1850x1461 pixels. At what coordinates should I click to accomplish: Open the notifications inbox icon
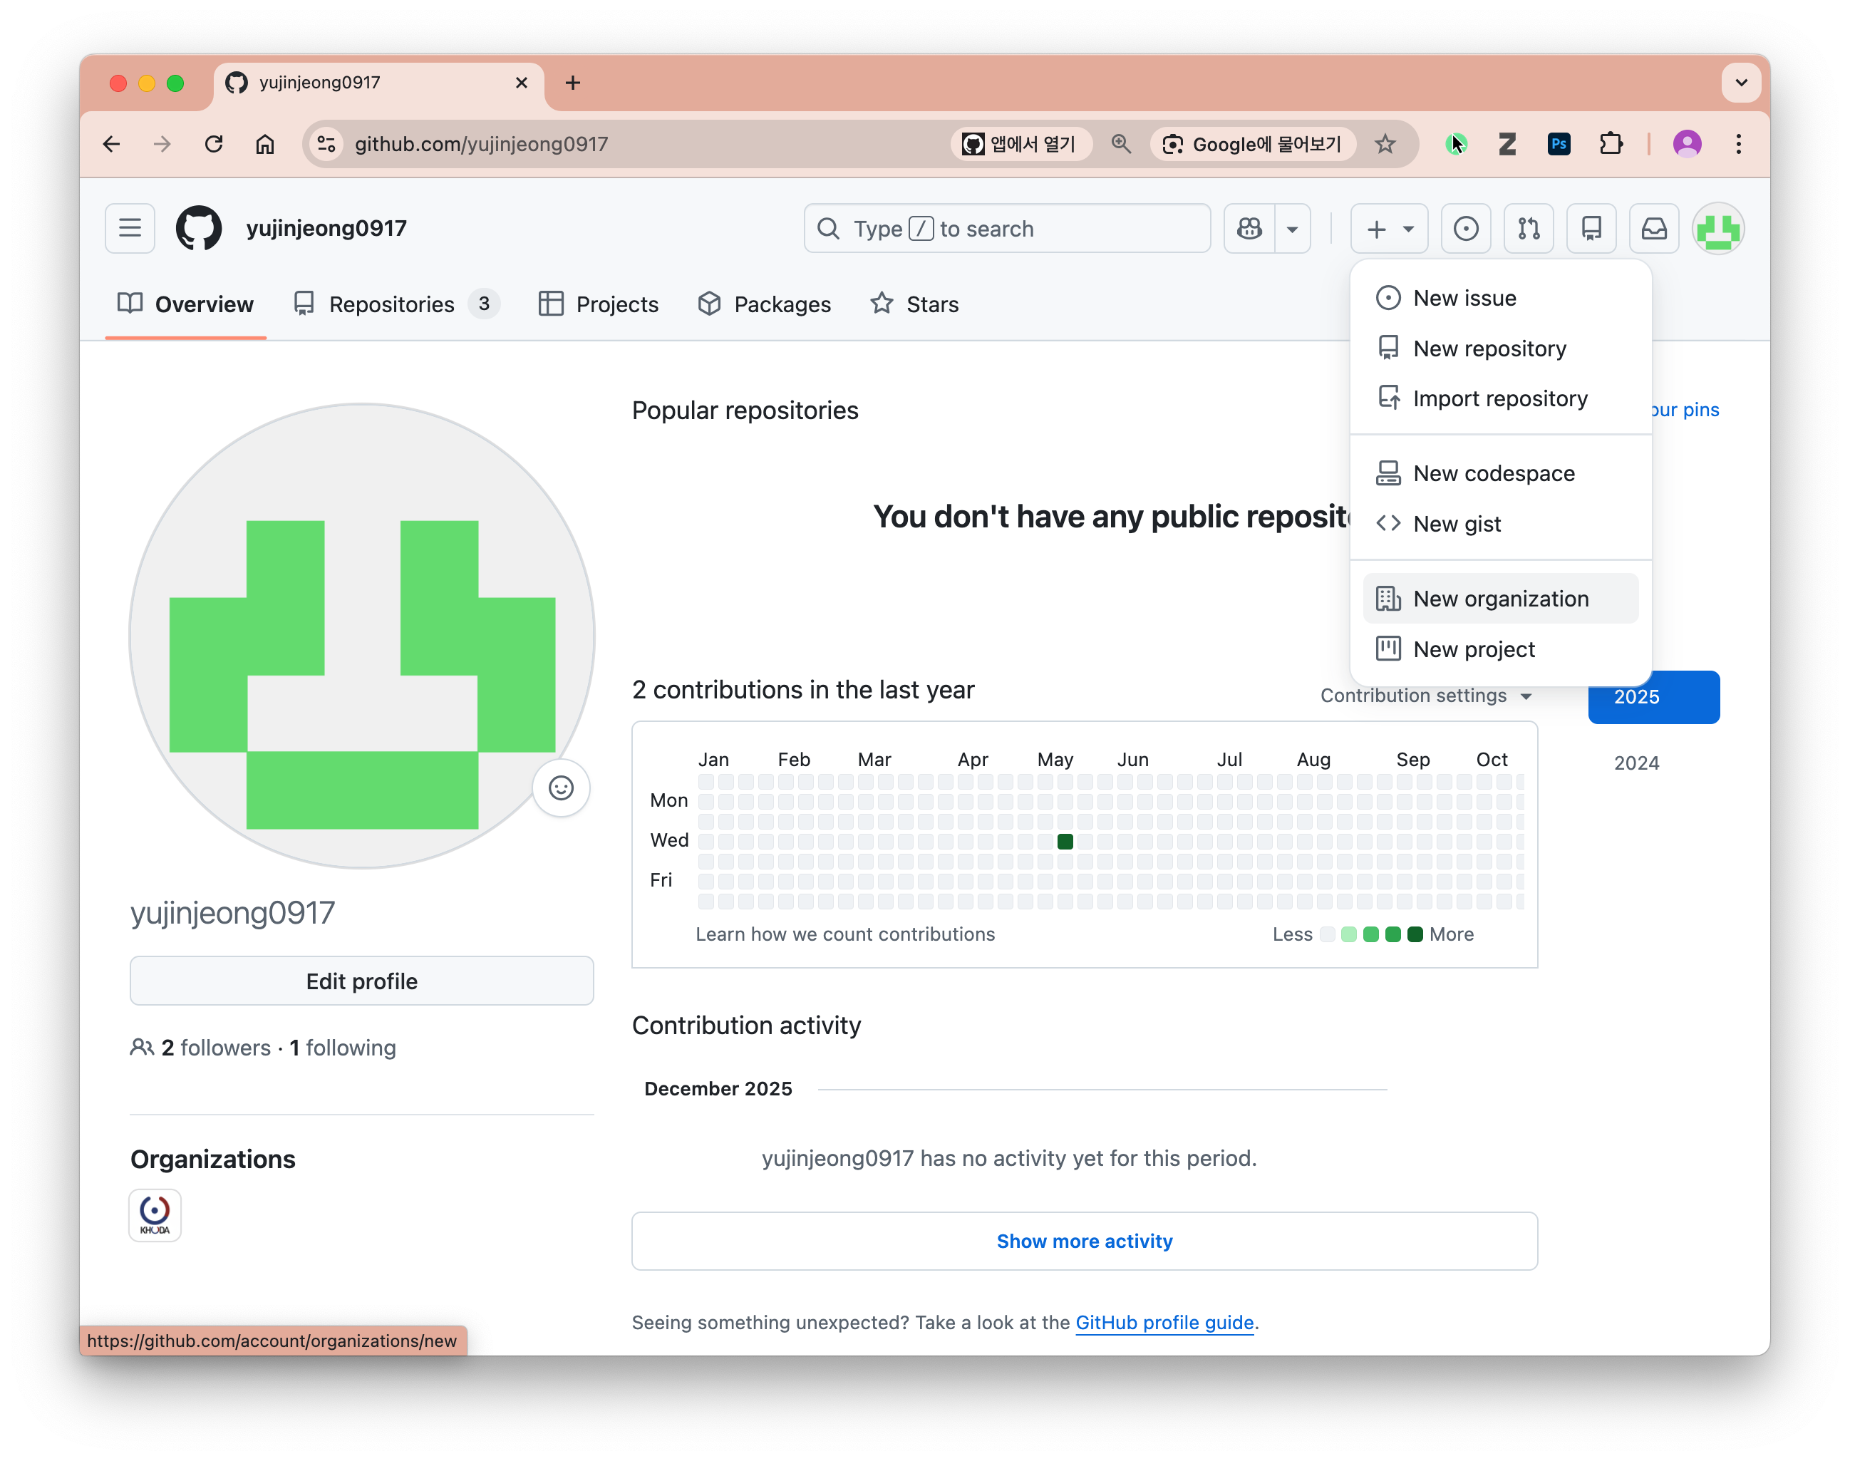pos(1653,228)
